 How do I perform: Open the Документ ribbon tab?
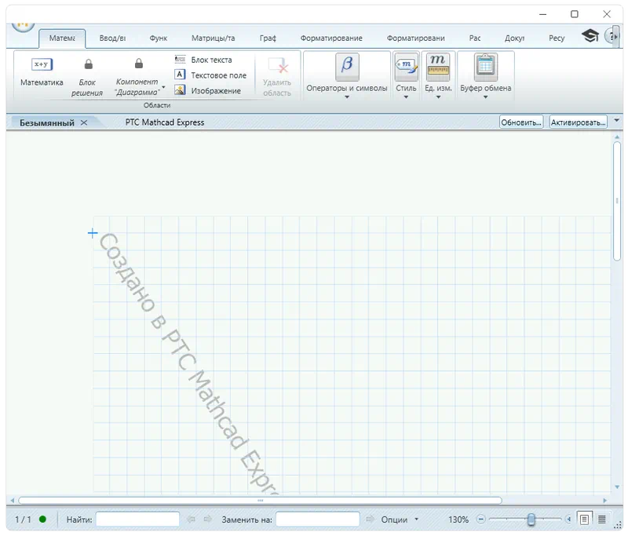click(x=514, y=38)
